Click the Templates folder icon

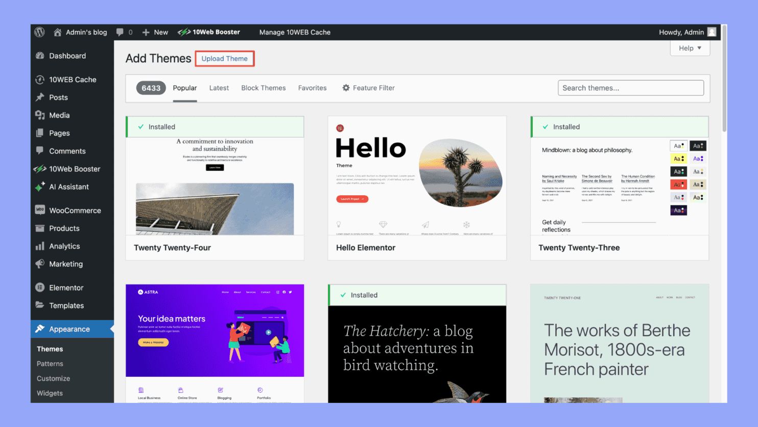coord(40,305)
